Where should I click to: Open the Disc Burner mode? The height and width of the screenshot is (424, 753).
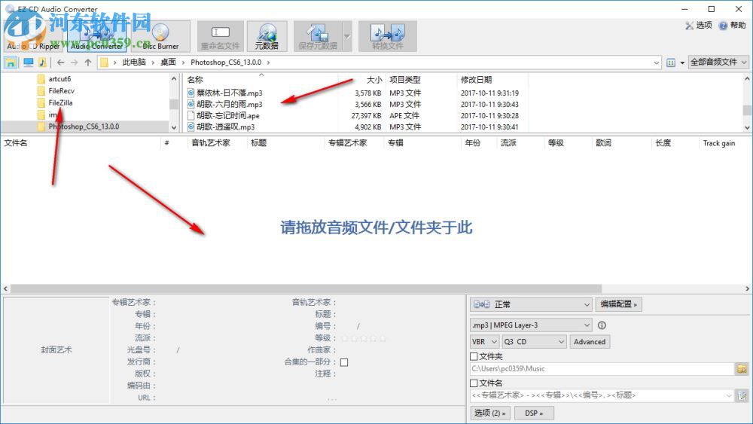(x=160, y=36)
